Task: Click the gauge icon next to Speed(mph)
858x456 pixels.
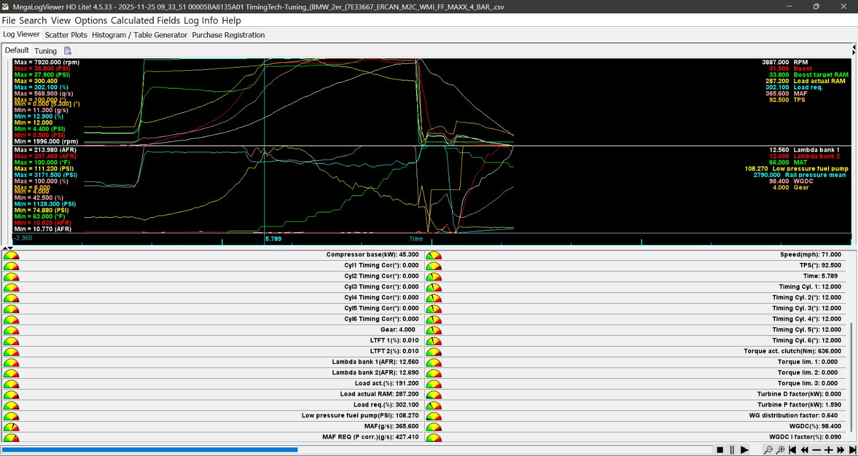Action: [433, 255]
